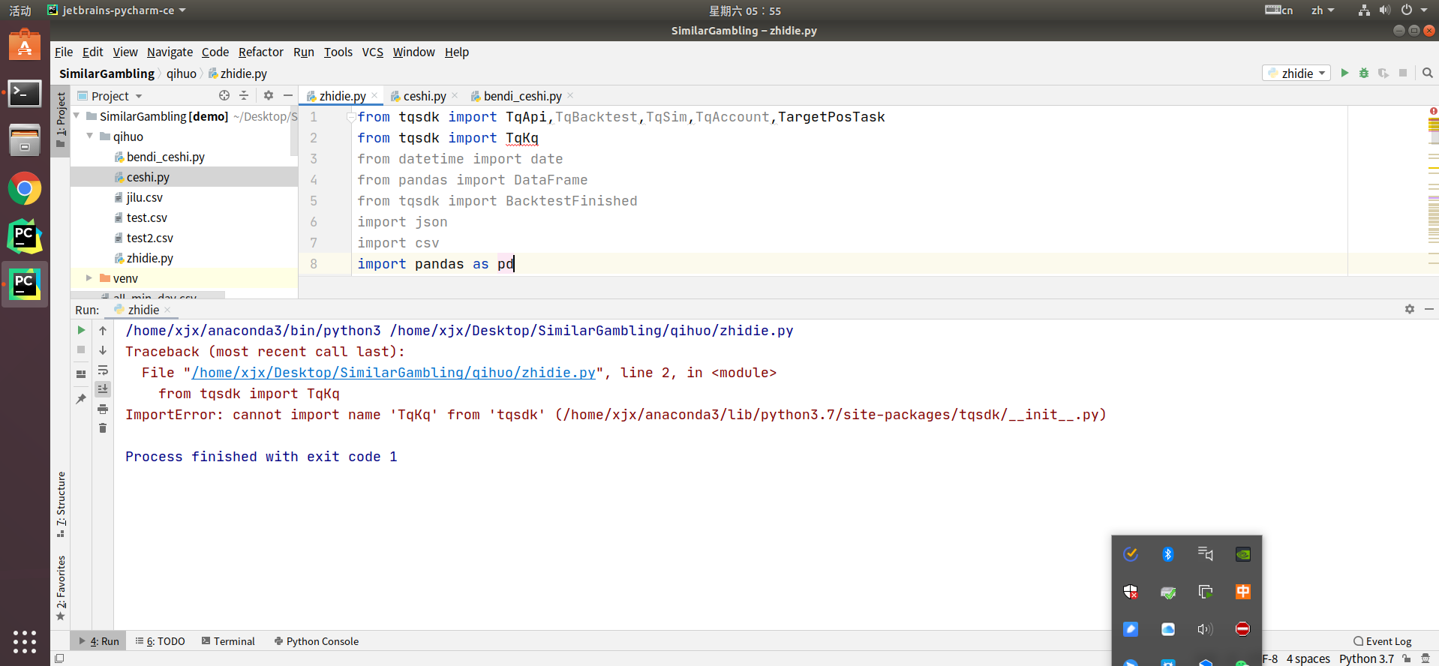Toggle Structure side tool window
Viewport: 1439px width, 666px height.
61,505
